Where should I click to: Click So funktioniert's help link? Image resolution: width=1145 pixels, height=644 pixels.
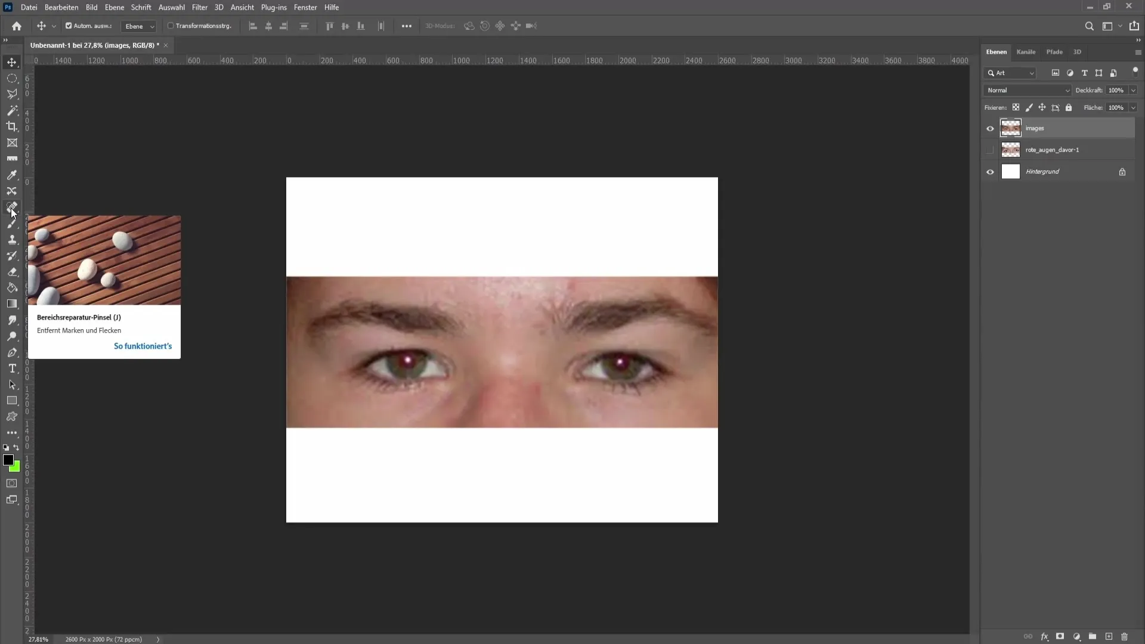(x=143, y=345)
